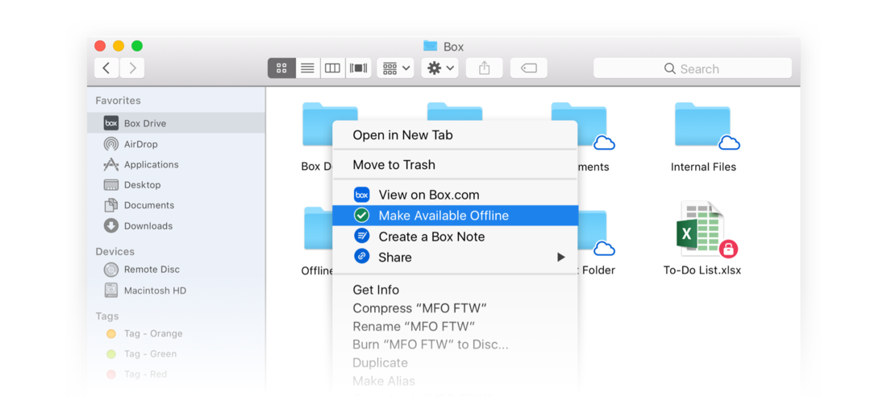Click the To-Do List.xlsx file name
Viewport: 887px width, 408px height.
(702, 270)
